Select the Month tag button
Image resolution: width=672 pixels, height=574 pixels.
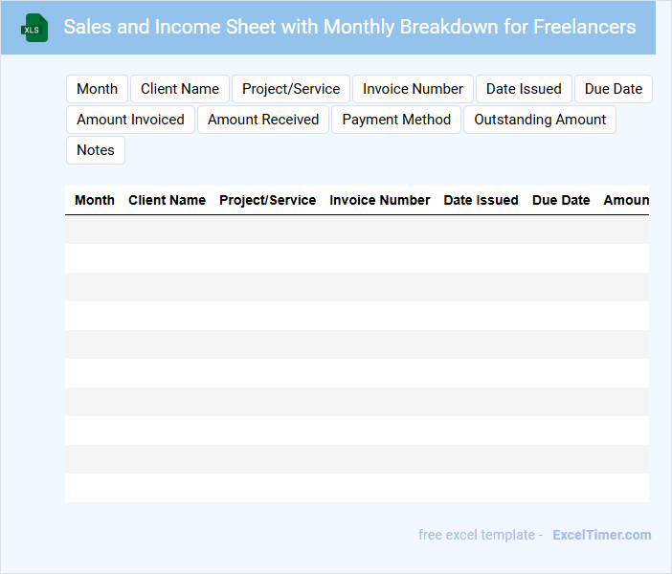[x=97, y=89]
